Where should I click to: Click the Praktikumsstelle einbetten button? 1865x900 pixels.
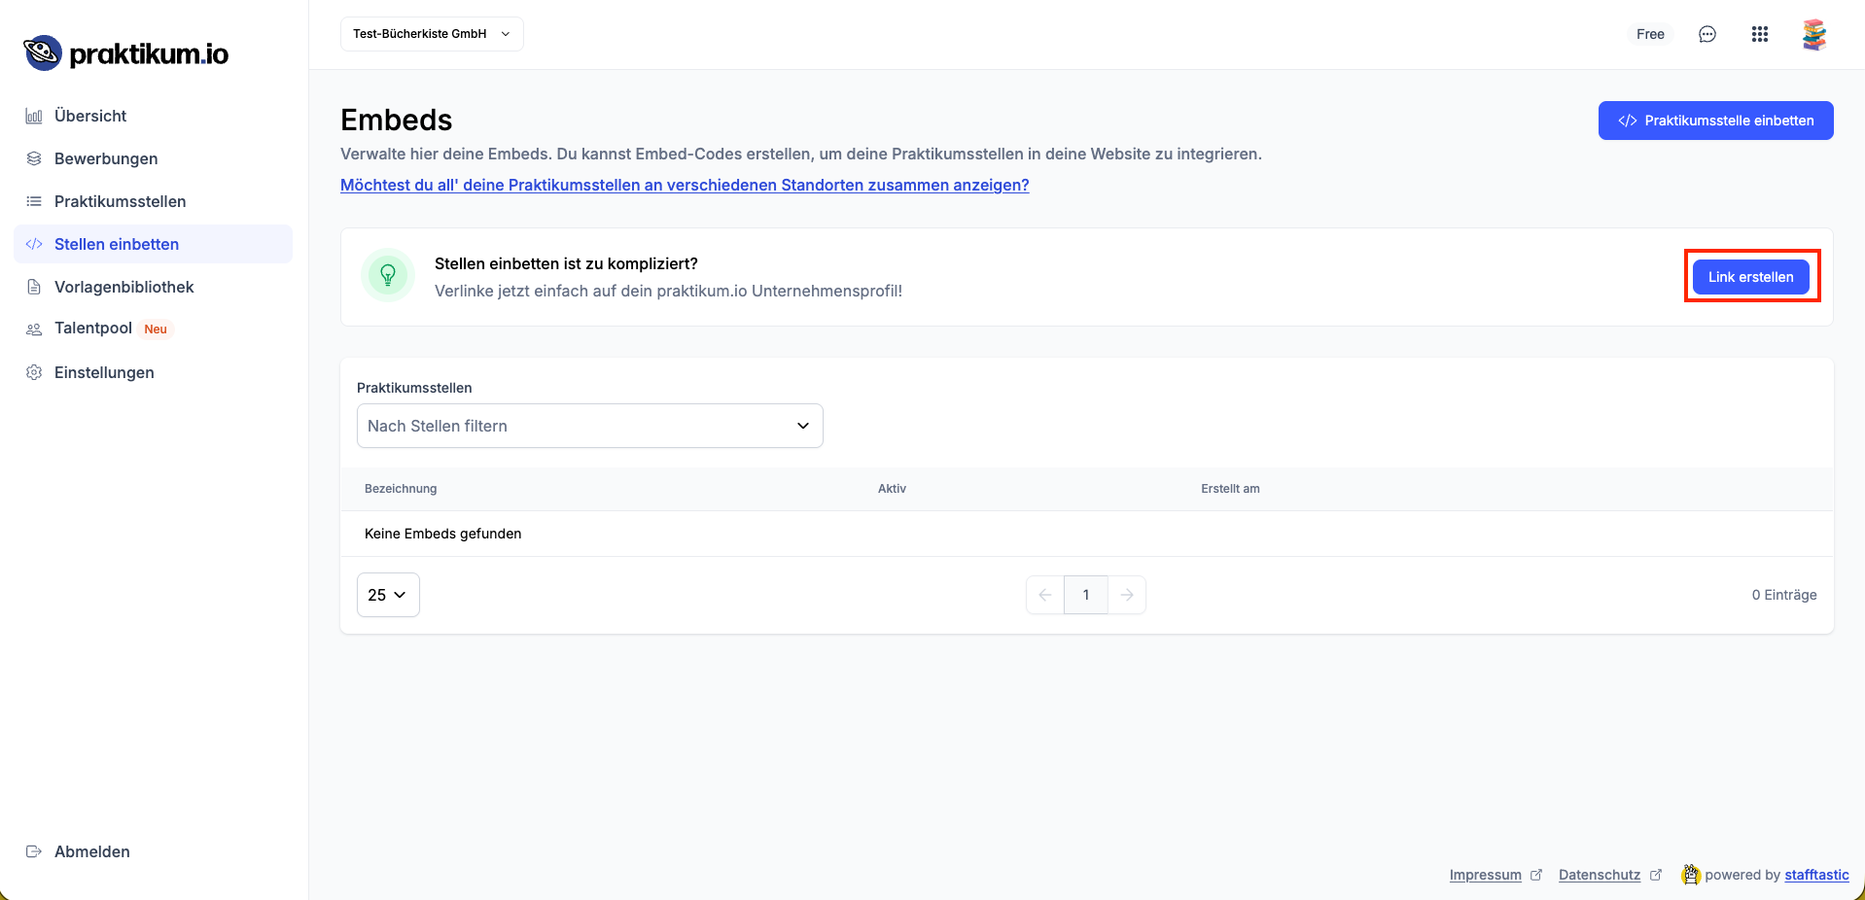[1716, 121]
